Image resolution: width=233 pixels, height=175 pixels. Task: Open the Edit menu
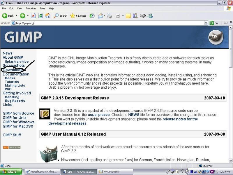[x=11, y=8]
